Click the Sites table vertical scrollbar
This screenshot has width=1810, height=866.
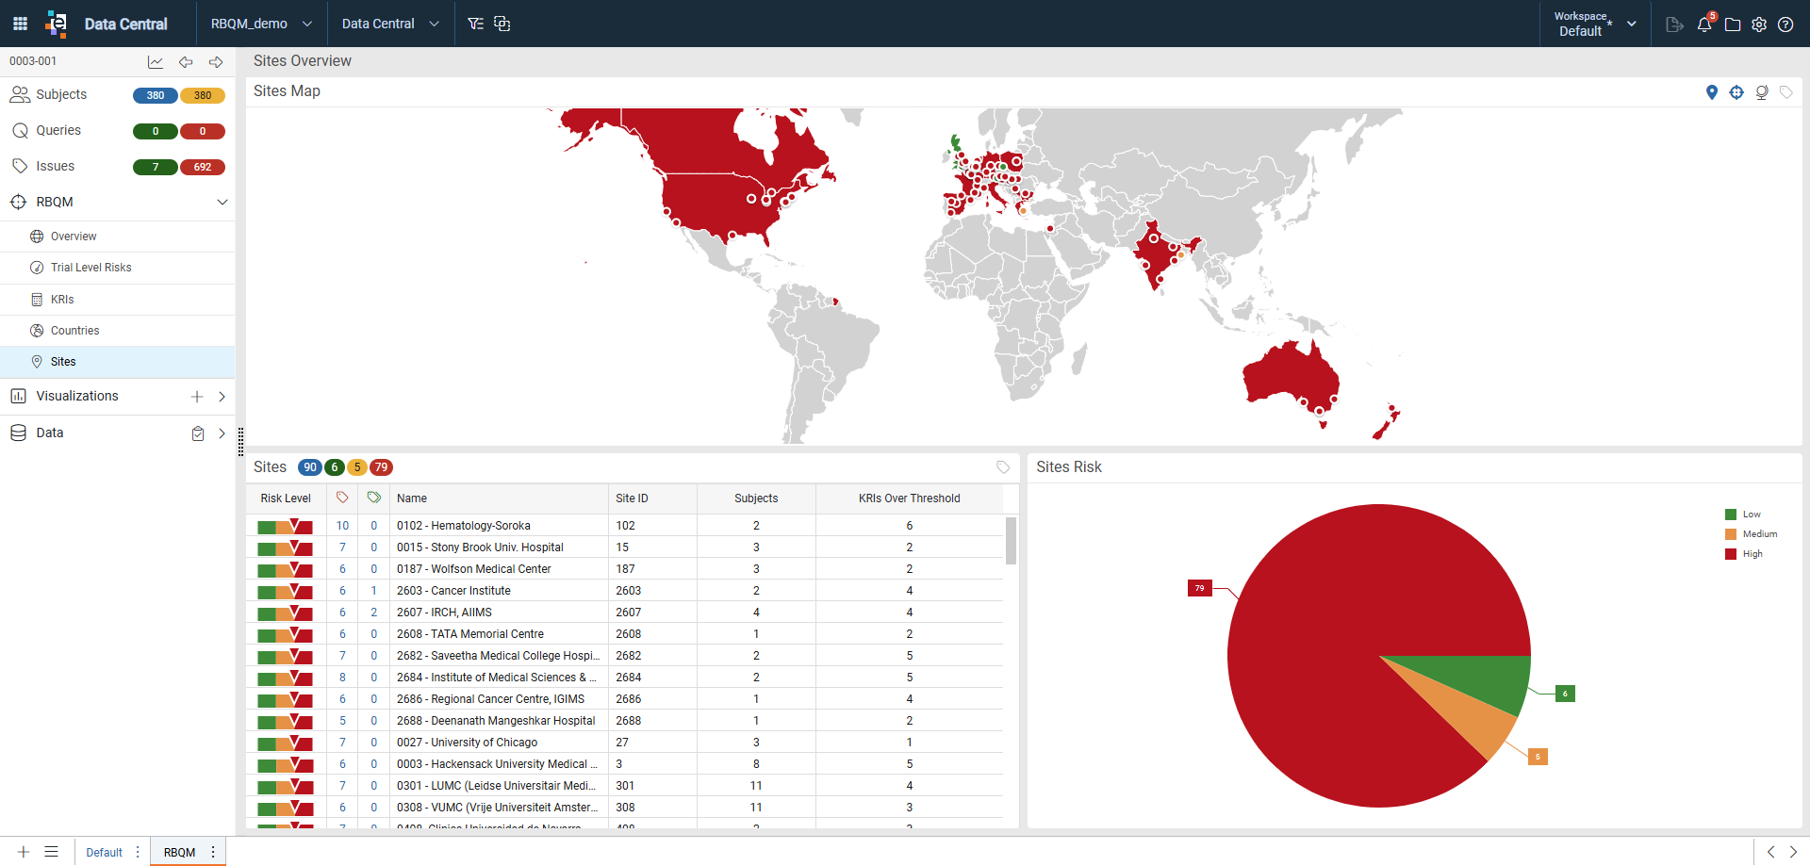pyautogui.click(x=1011, y=540)
